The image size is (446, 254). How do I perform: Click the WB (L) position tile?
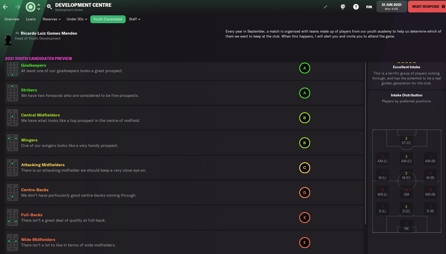[x=383, y=192]
